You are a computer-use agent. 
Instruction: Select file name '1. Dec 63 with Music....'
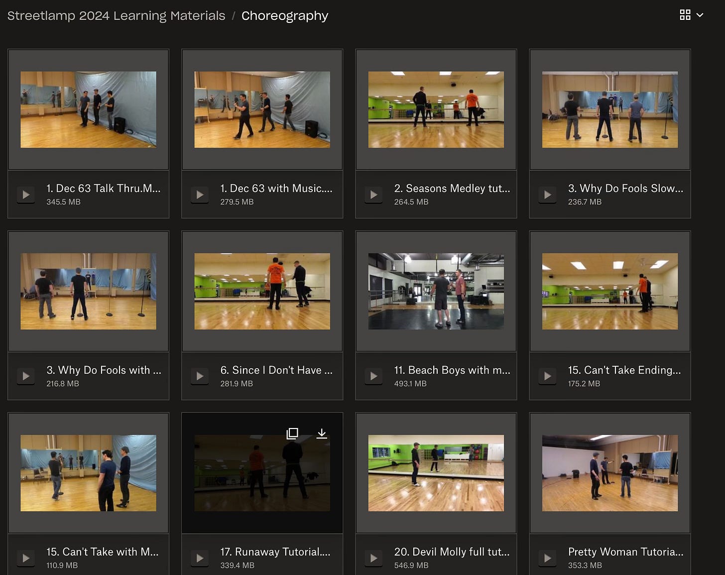pos(276,188)
